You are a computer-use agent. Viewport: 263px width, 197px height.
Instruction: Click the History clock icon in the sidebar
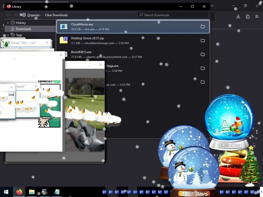point(13,23)
